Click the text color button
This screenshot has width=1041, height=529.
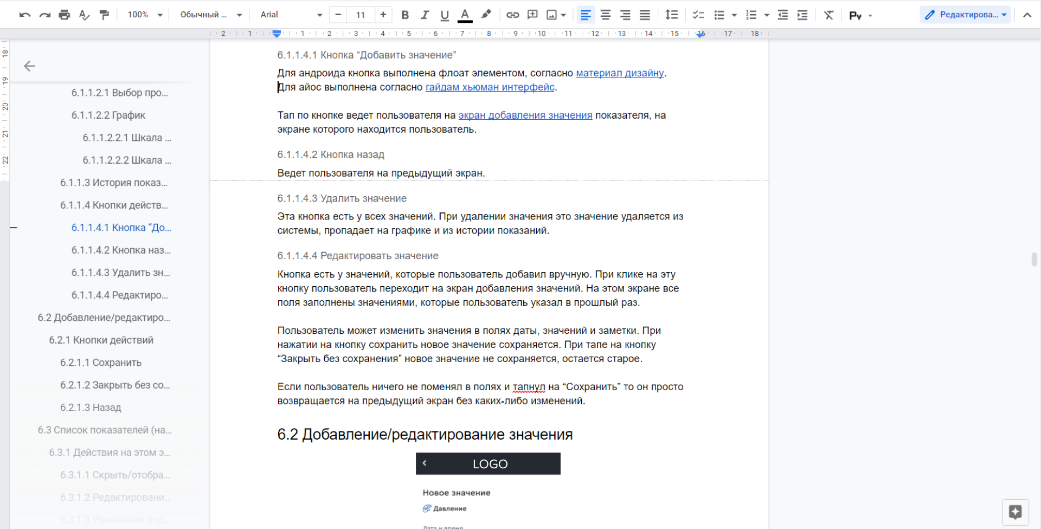pyautogui.click(x=465, y=15)
